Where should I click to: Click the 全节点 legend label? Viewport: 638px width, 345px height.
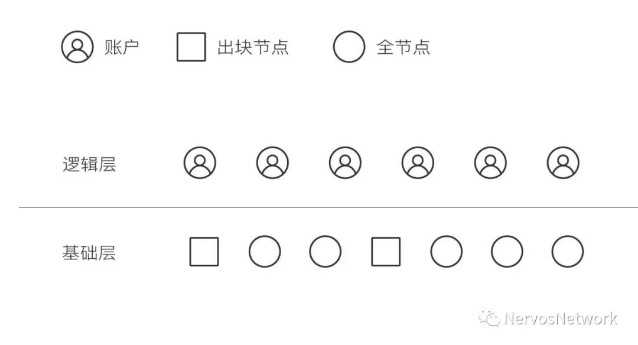click(403, 47)
